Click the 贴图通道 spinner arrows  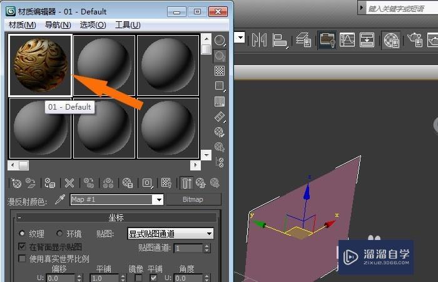pos(207,248)
